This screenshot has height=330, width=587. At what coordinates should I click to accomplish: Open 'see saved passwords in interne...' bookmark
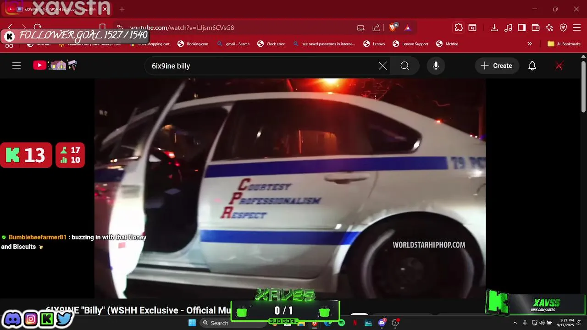pyautogui.click(x=324, y=44)
